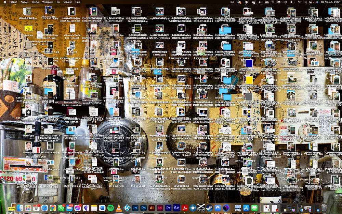
Task: Launch Photoshop from the dock
Action: [143, 208]
